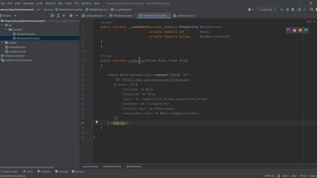Open the Services tool window

click(78, 172)
